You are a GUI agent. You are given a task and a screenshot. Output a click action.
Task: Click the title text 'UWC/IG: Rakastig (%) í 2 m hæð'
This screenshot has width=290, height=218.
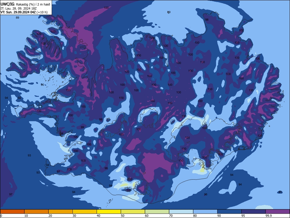[x=25, y=4]
